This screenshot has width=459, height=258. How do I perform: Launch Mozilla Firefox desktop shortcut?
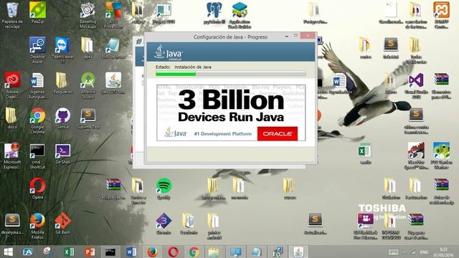point(37,226)
